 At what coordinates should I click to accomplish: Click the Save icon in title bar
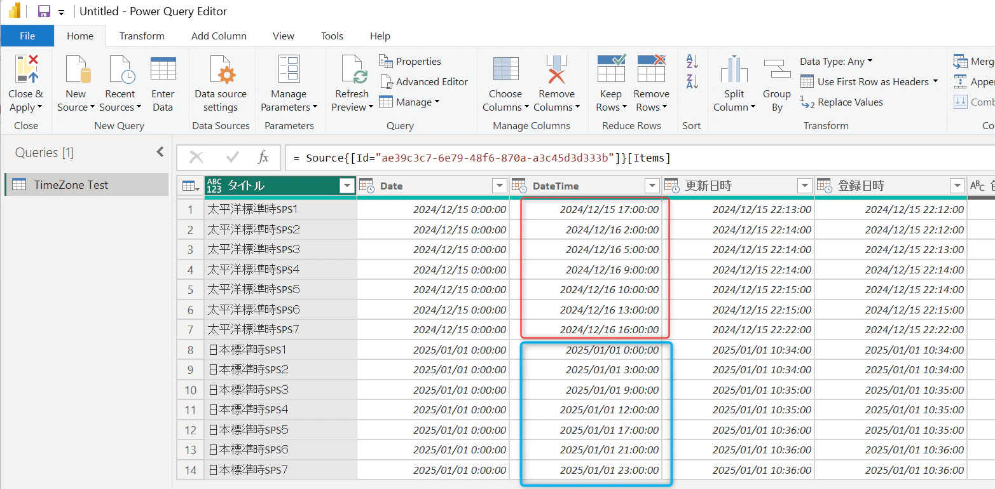44,11
